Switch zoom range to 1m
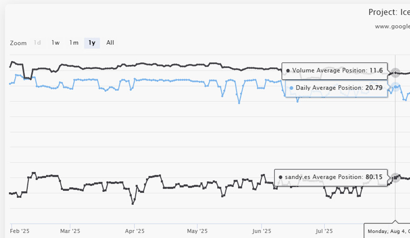Screen dimensions: 410x238 click(74, 43)
